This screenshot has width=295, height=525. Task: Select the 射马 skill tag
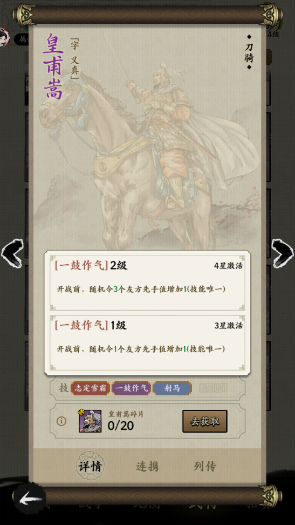(x=172, y=388)
